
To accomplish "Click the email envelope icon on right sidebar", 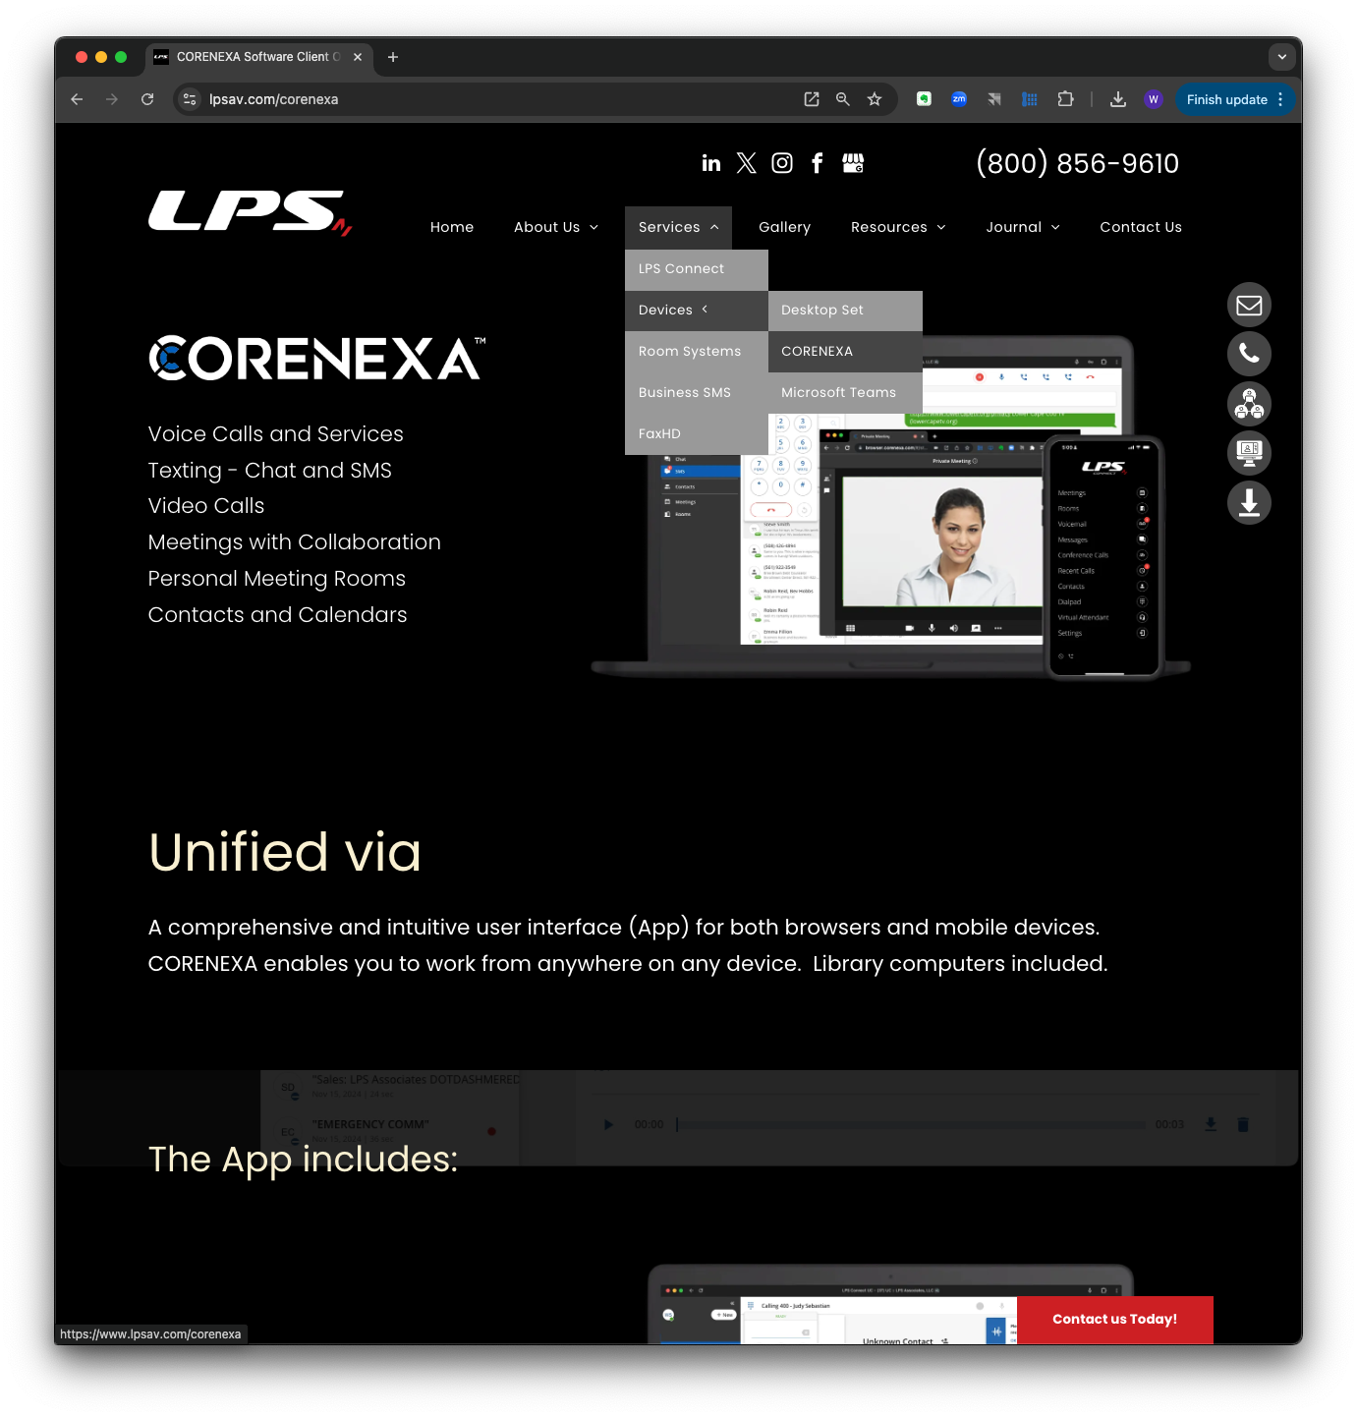I will (x=1248, y=305).
